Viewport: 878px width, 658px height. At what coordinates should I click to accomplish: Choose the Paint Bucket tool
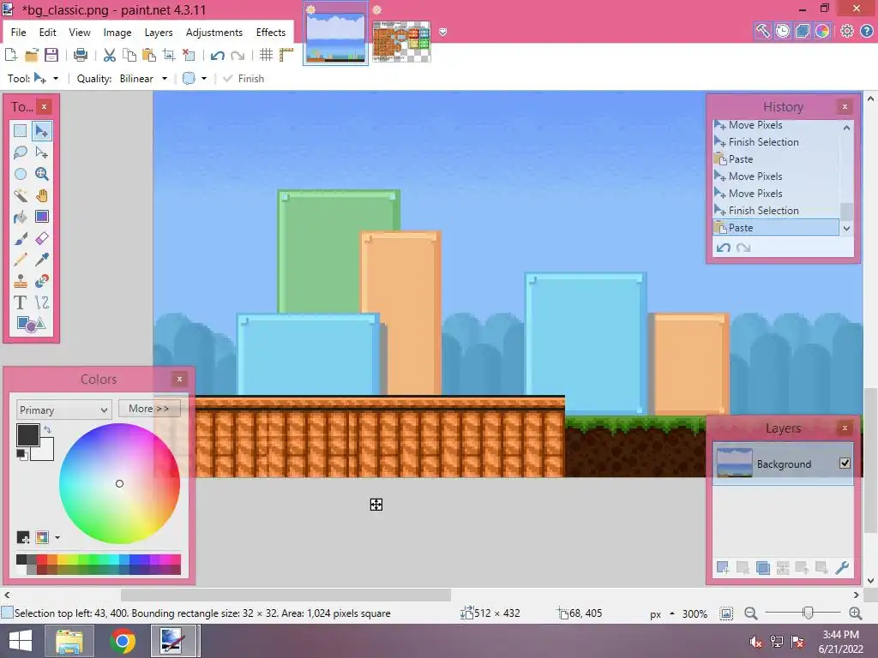tap(21, 217)
